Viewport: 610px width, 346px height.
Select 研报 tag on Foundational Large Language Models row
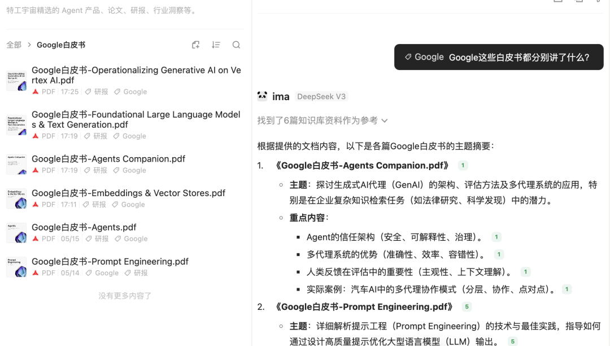[x=95, y=136]
